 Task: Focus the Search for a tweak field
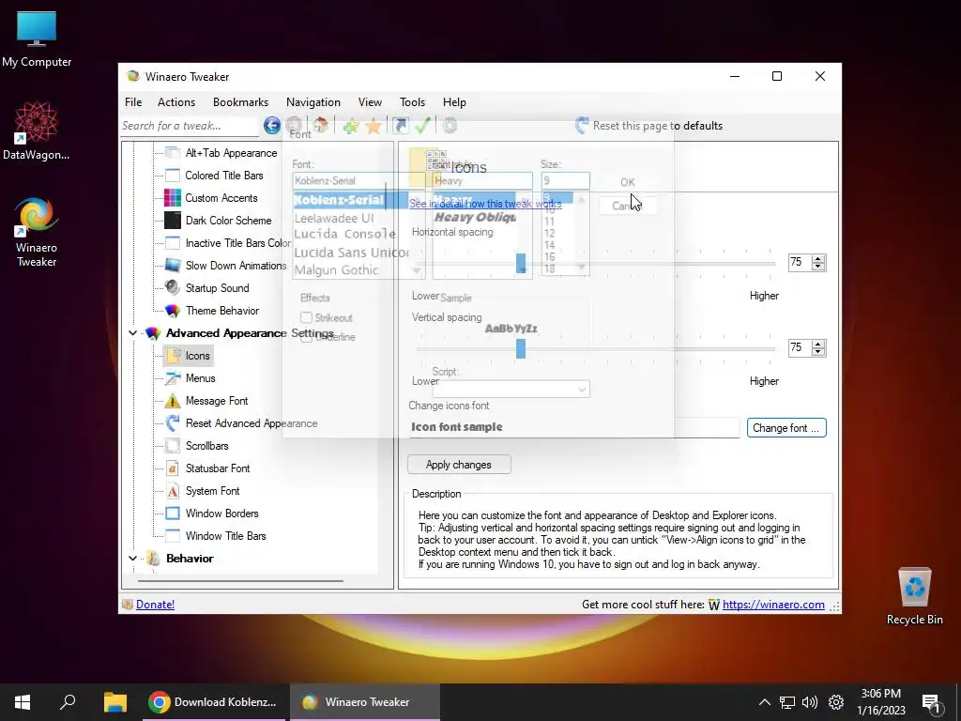click(190, 126)
